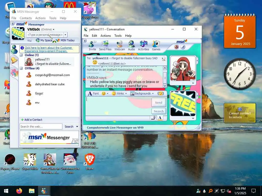Click the Computernewb Live Messenger on VM9 link
262x196 pixels.
(x=115, y=128)
